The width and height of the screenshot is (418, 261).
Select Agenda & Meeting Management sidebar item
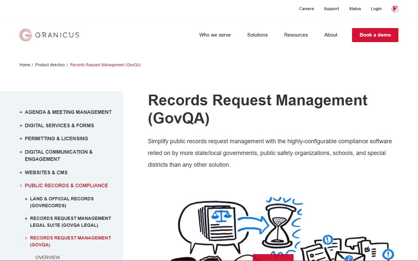[68, 112]
